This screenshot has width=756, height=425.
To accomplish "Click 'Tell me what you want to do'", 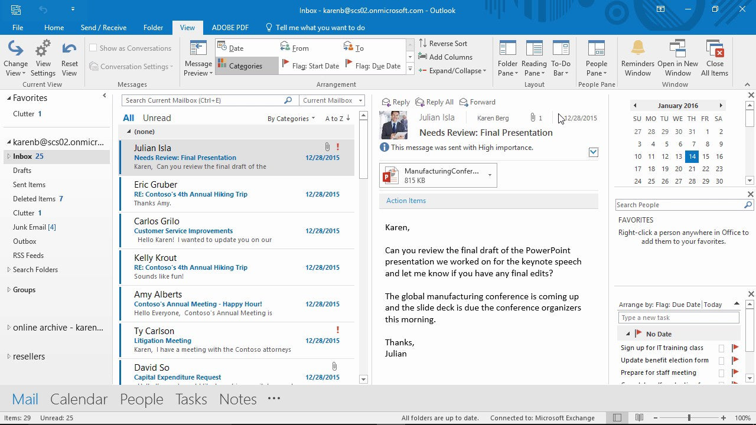I will click(x=316, y=27).
